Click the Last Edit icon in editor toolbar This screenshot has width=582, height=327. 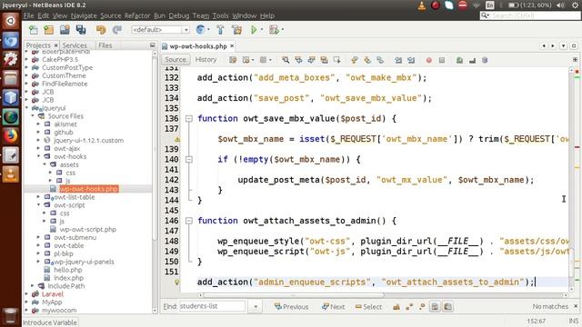233,60
